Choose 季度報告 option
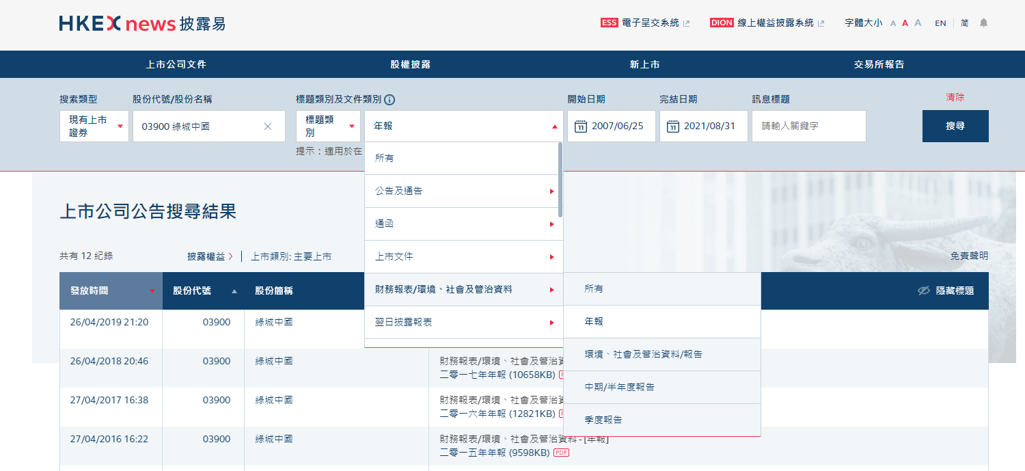 662,420
